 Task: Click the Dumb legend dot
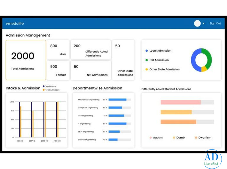[x=174, y=137]
